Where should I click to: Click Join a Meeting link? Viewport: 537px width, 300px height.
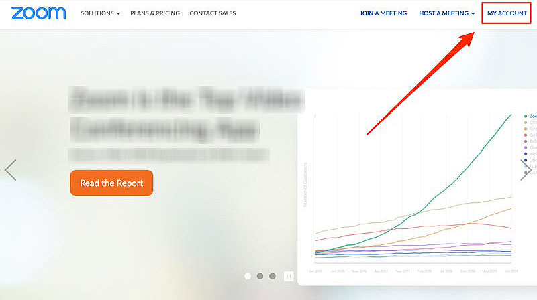(383, 13)
